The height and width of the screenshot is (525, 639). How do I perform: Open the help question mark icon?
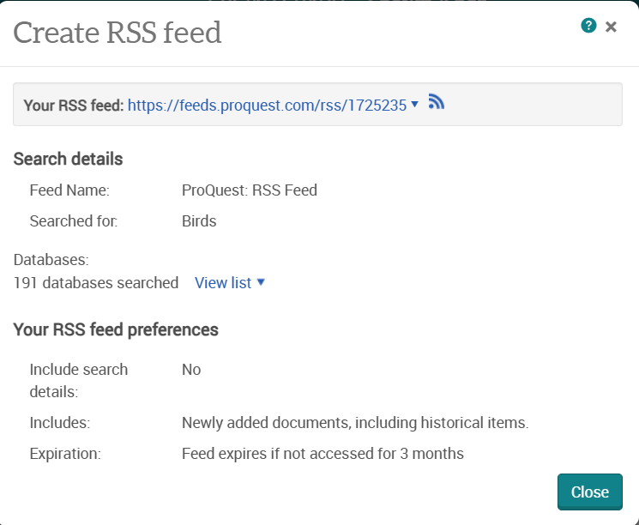(588, 26)
